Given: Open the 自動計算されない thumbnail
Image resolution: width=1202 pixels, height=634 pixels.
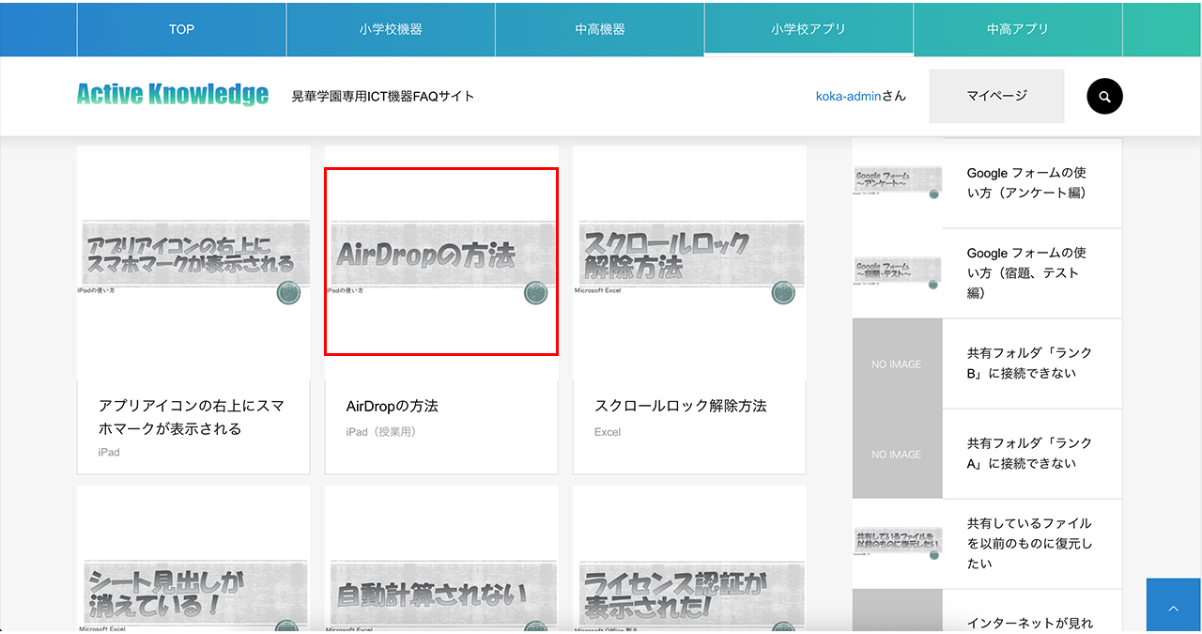Looking at the screenshot, I should [x=441, y=559].
